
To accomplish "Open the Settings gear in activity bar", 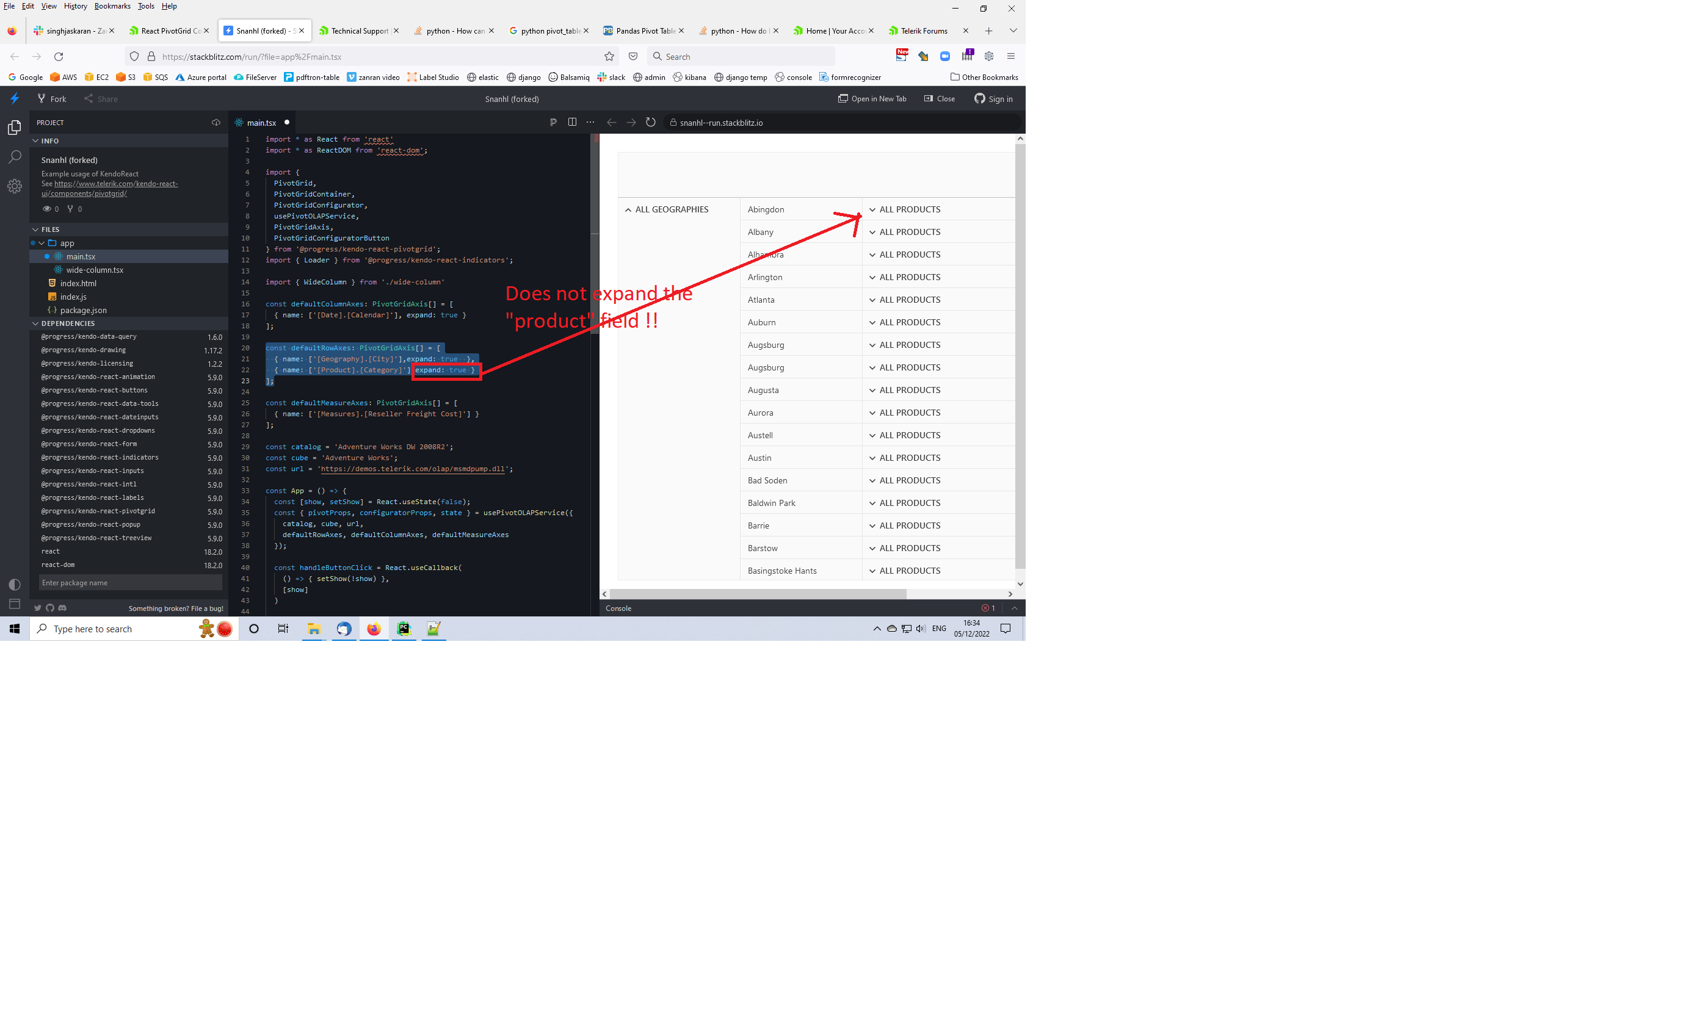I will coord(15,186).
